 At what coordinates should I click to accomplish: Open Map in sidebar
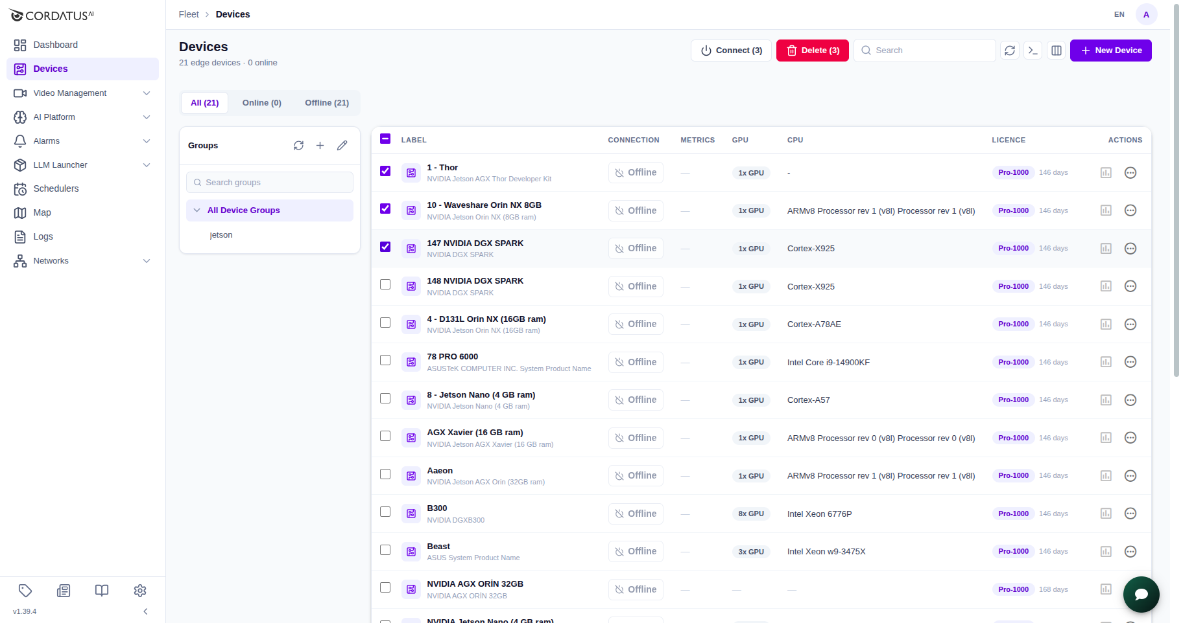coord(82,212)
